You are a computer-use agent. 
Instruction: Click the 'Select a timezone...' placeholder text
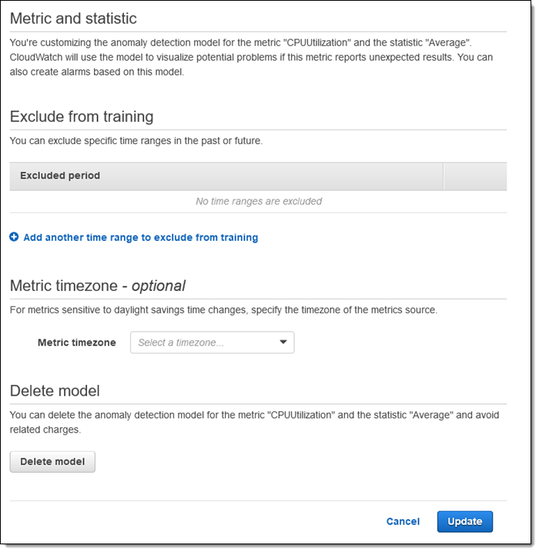(x=181, y=343)
